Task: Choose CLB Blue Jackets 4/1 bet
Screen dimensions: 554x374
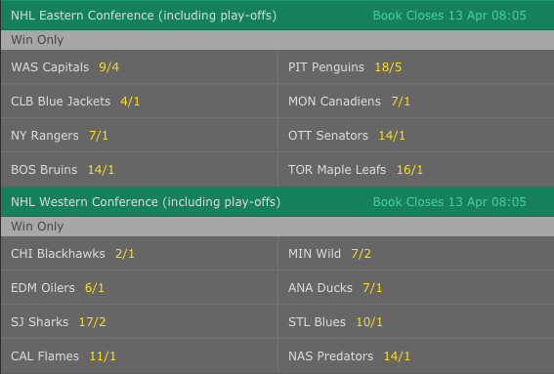Action: 139,101
